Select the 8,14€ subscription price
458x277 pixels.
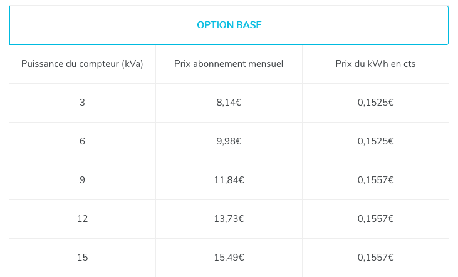[229, 103]
